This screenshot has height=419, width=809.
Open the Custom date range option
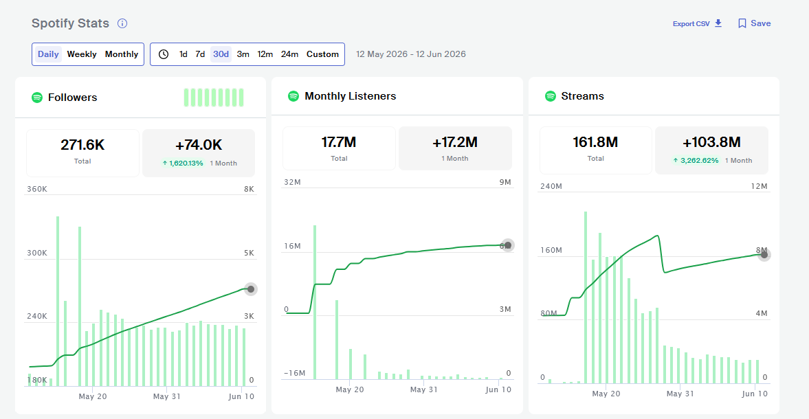322,54
